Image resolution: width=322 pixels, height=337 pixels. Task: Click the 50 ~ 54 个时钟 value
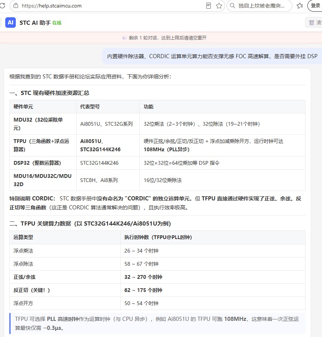[x=141, y=303]
